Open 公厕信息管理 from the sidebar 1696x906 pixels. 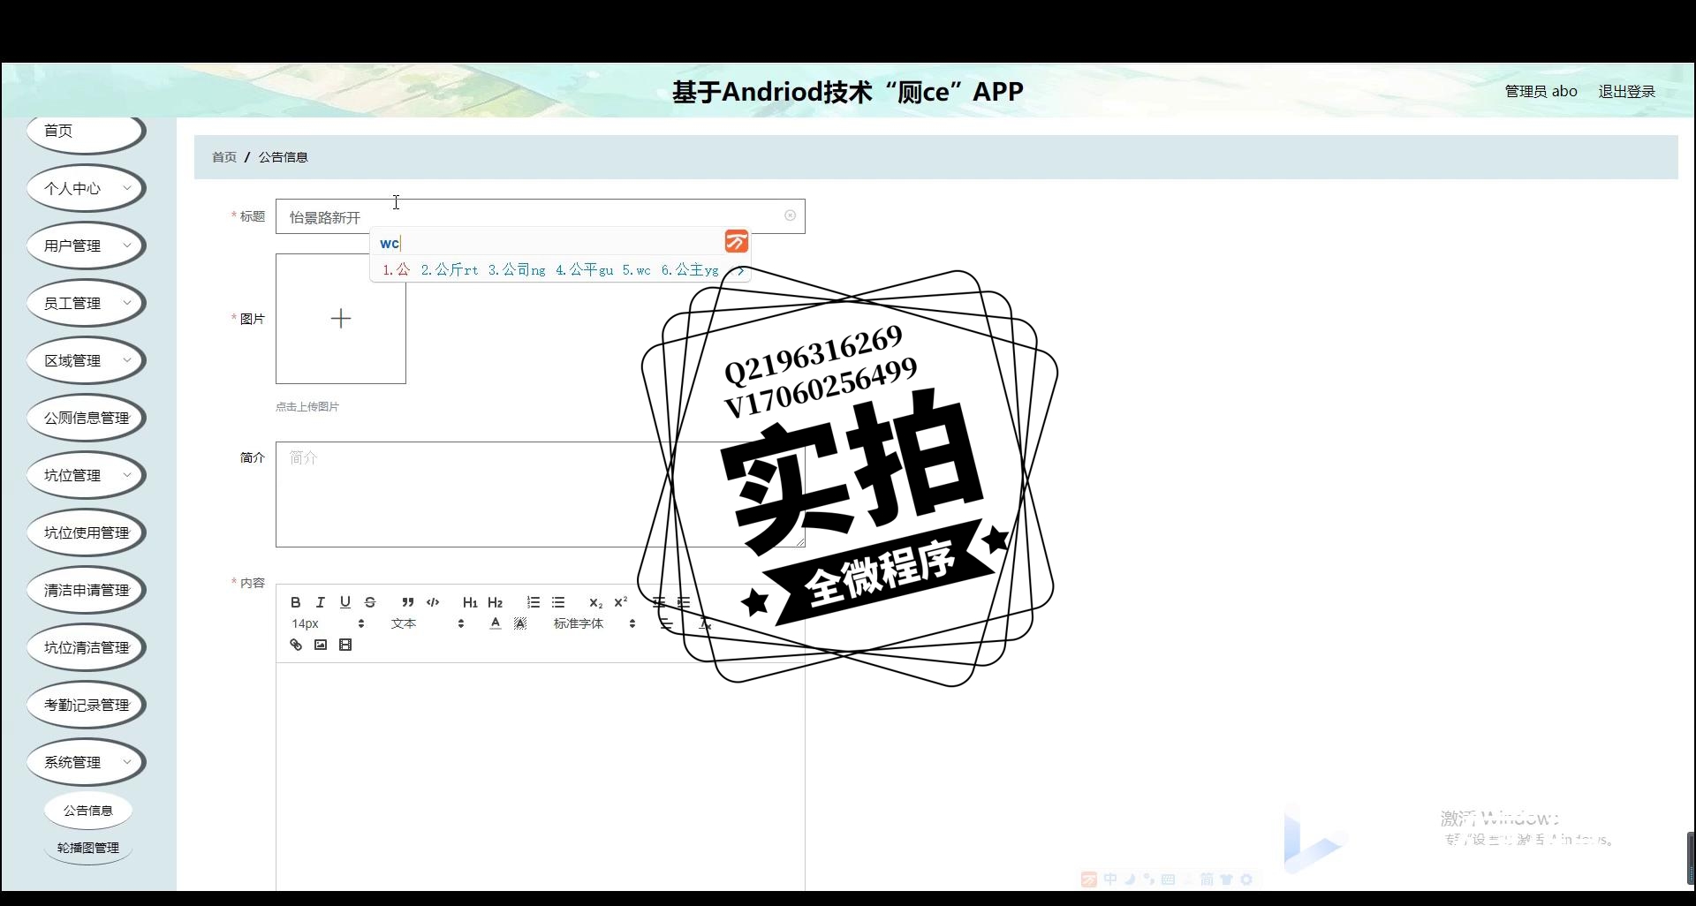(x=86, y=418)
